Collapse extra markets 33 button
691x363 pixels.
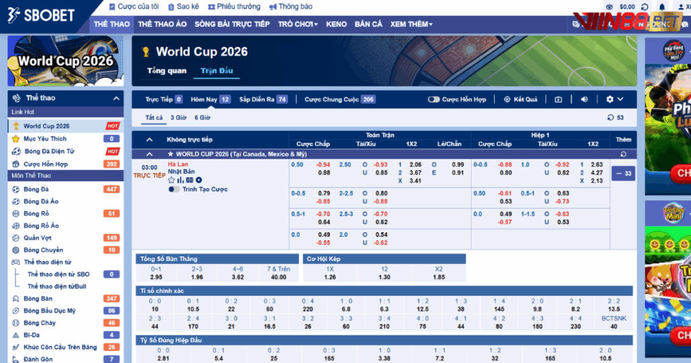coord(624,173)
